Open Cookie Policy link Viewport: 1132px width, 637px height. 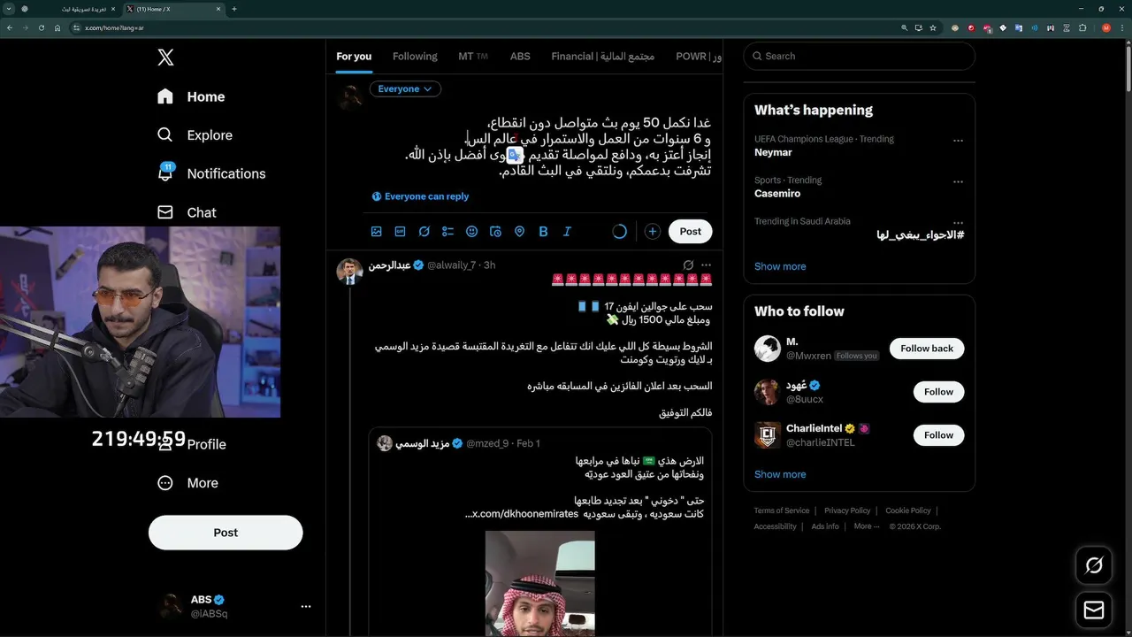[x=908, y=510]
